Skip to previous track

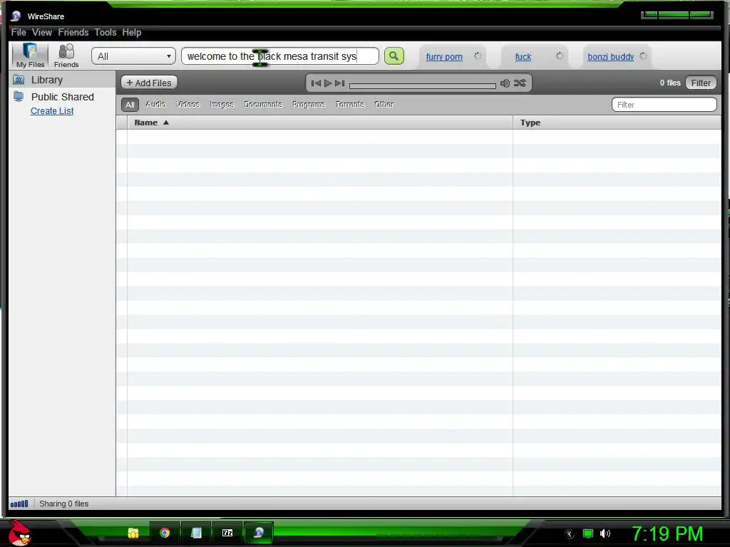(316, 83)
